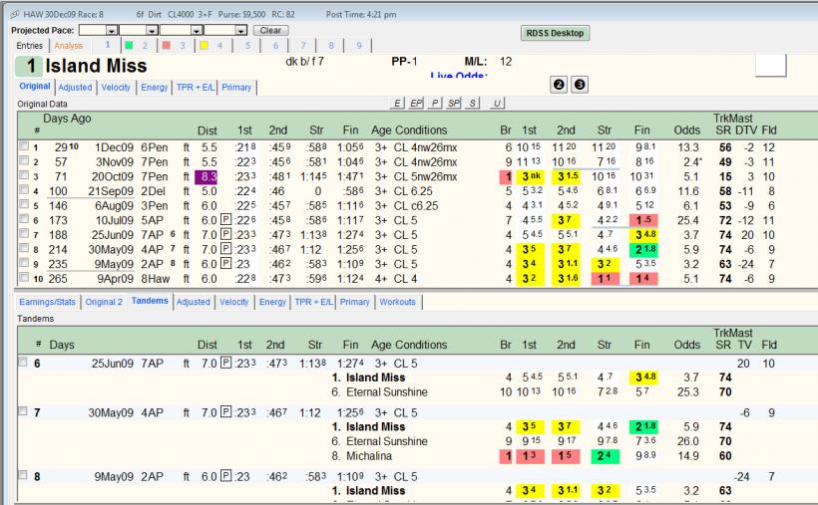Select horse tab 2 with green square
The height and width of the screenshot is (505, 818).
pyautogui.click(x=138, y=46)
